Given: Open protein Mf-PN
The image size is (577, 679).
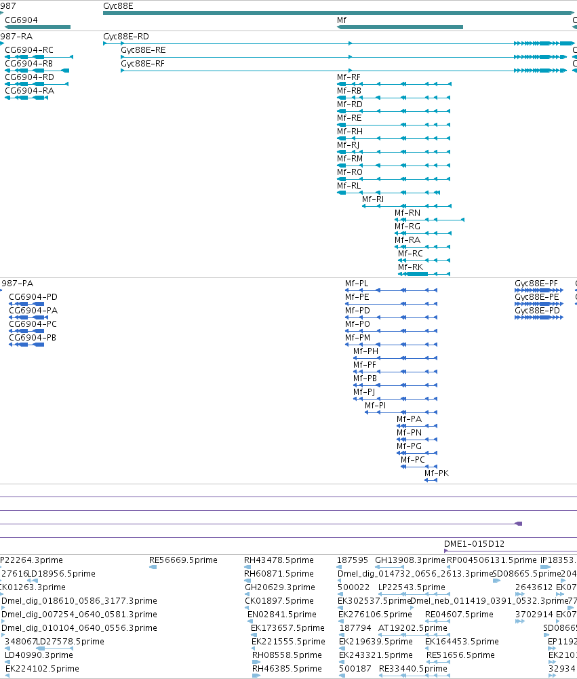Looking at the screenshot, I should click(409, 433).
